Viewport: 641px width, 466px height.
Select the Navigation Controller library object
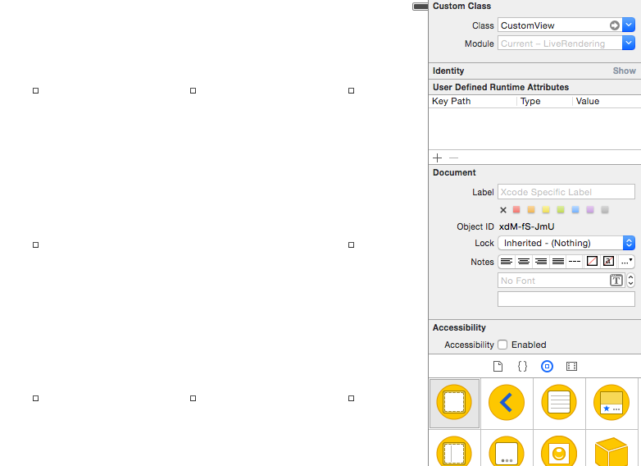pyautogui.click(x=507, y=403)
